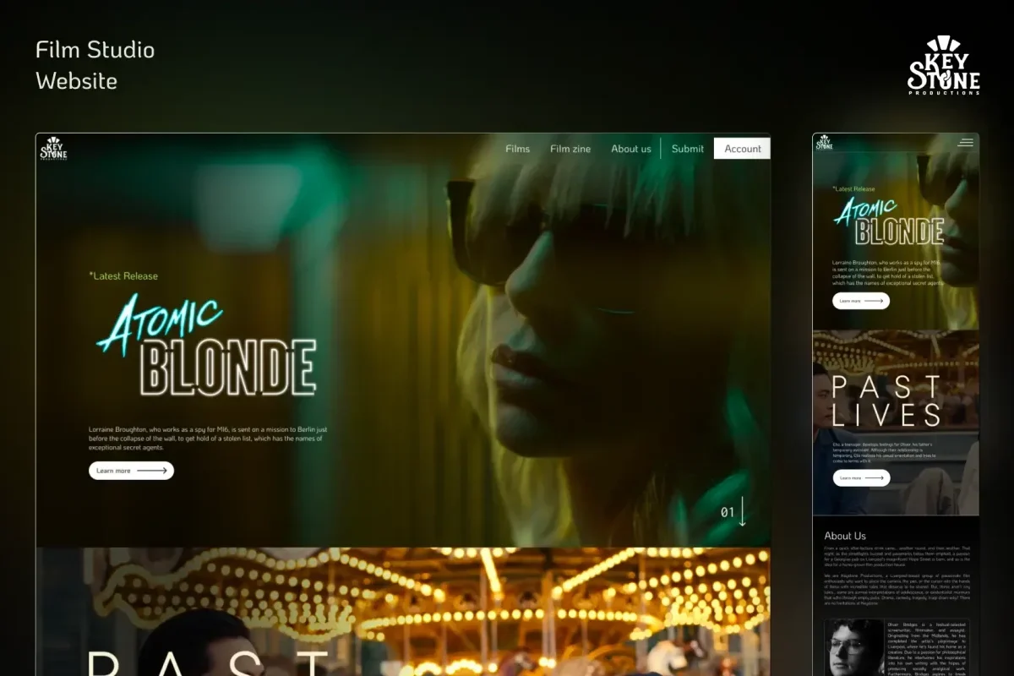
Task: Go to the Film zine page
Action: tap(570, 149)
